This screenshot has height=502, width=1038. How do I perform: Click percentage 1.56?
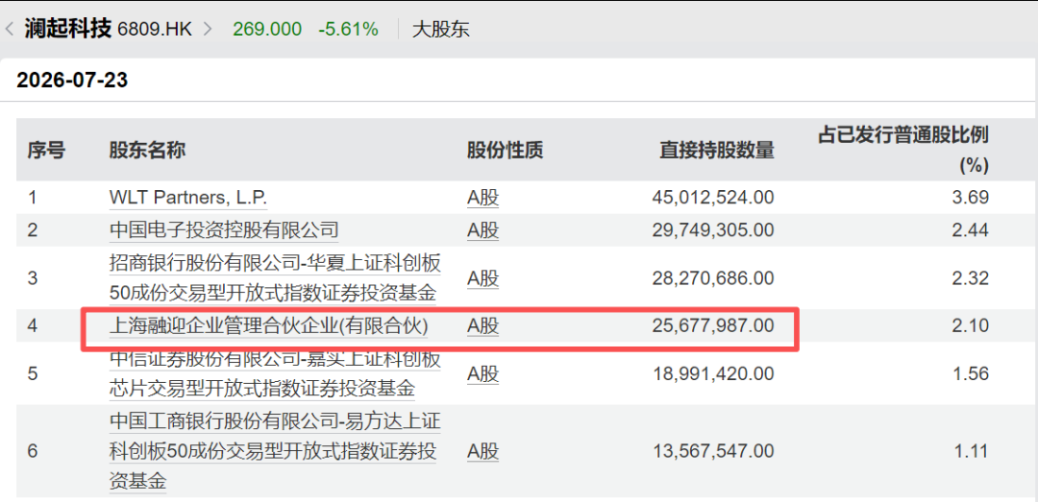pos(971,373)
